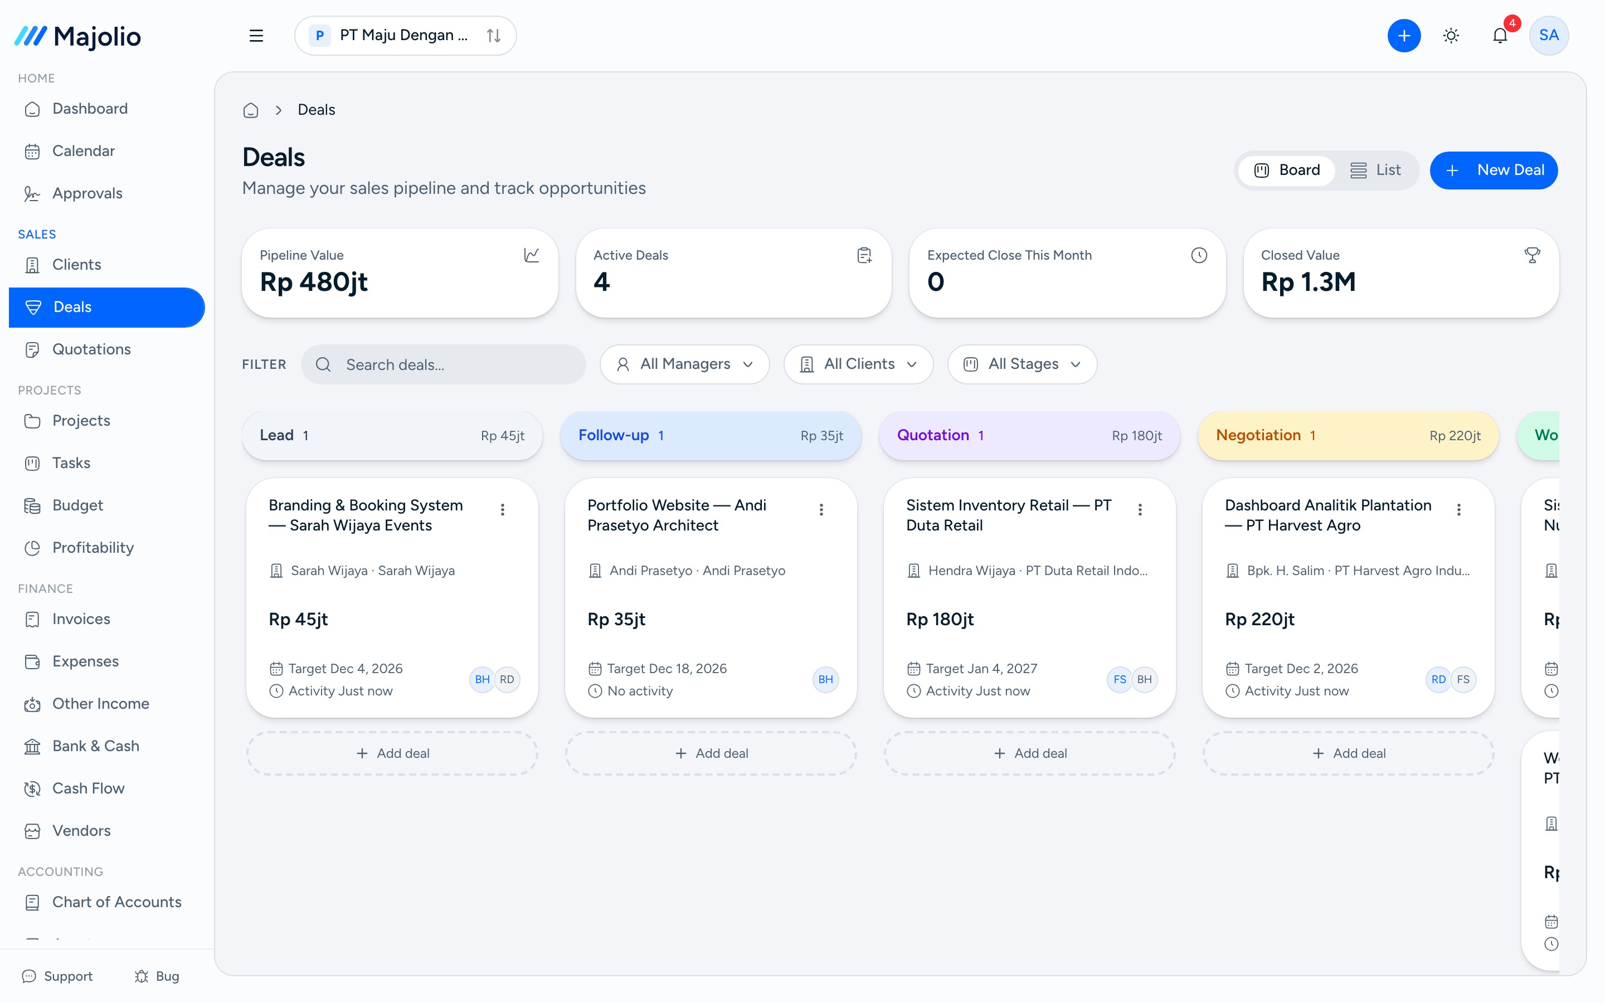Viewport: 1605px width, 1003px height.
Task: Click the Expected Close clock icon
Action: tap(1198, 255)
